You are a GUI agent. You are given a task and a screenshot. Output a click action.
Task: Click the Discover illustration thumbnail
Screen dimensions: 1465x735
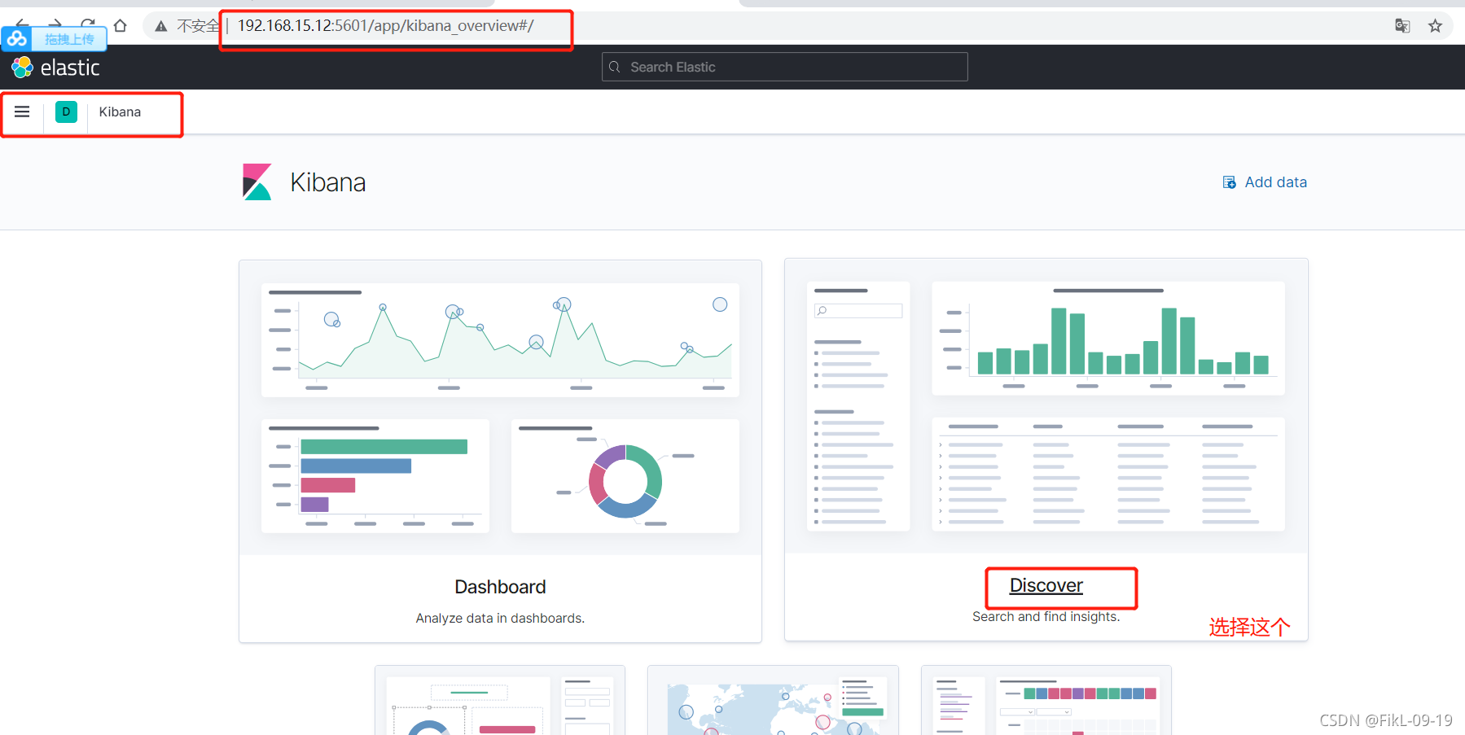pyautogui.click(x=1046, y=406)
